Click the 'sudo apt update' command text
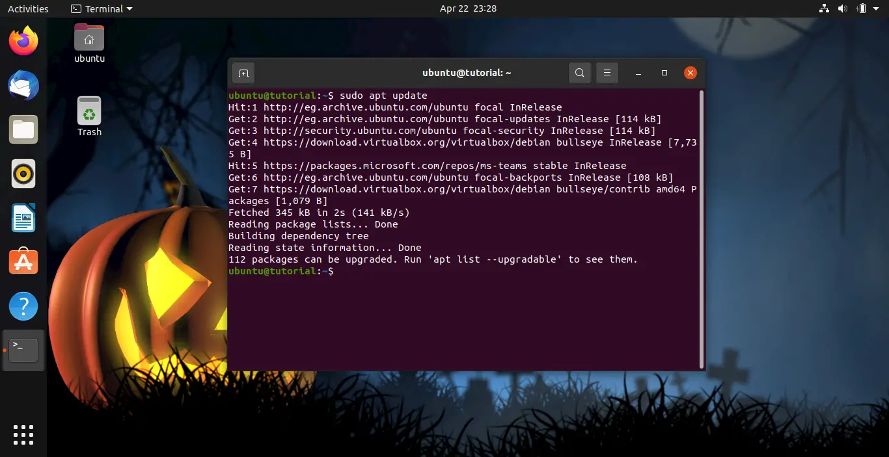The image size is (889, 457). point(383,96)
